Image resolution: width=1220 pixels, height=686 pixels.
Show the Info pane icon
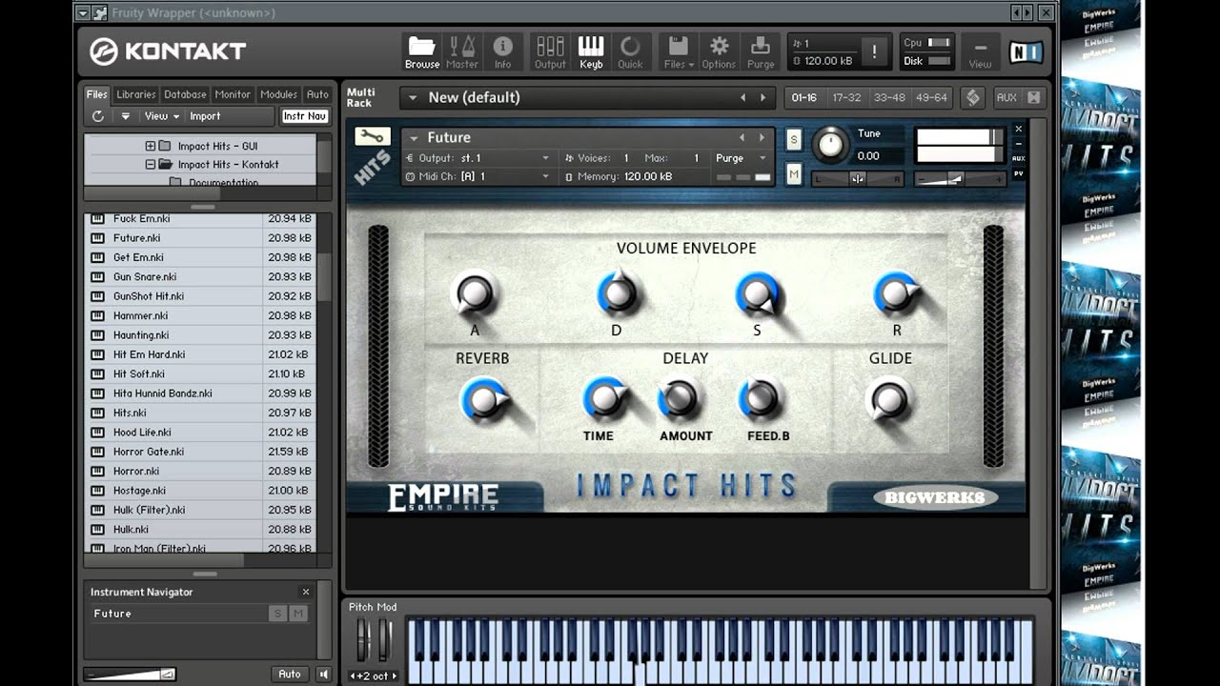(x=502, y=50)
